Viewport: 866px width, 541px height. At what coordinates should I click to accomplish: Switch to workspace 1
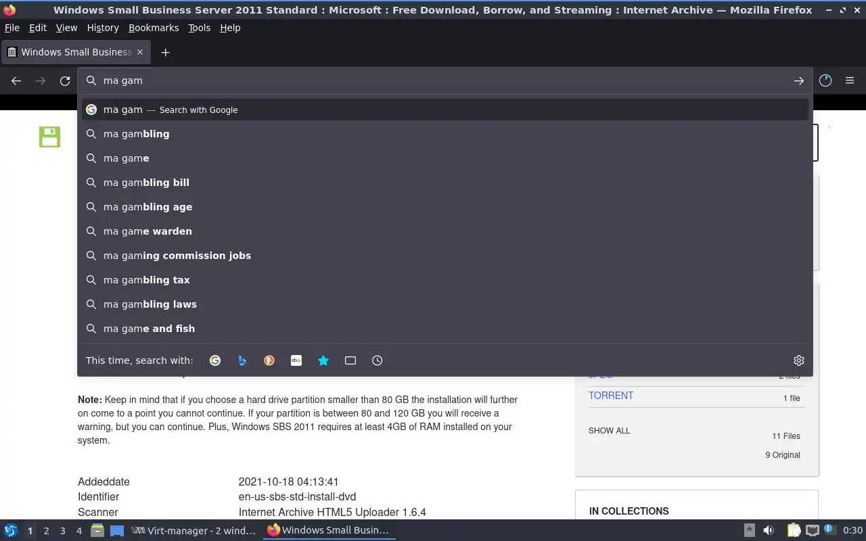click(30, 531)
